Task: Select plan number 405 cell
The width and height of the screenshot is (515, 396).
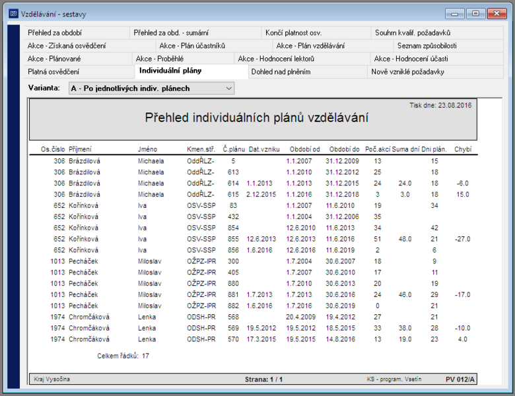Action: click(x=233, y=273)
